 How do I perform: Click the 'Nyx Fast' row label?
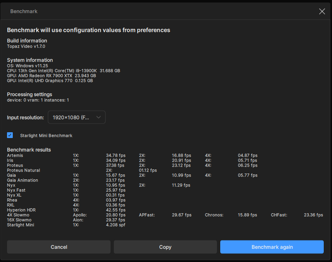pyautogui.click(x=16, y=190)
